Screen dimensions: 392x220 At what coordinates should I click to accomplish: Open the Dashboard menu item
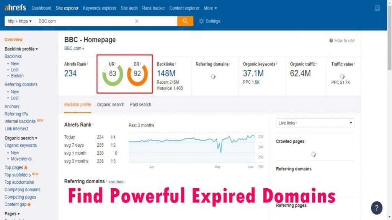pyautogui.click(x=41, y=8)
